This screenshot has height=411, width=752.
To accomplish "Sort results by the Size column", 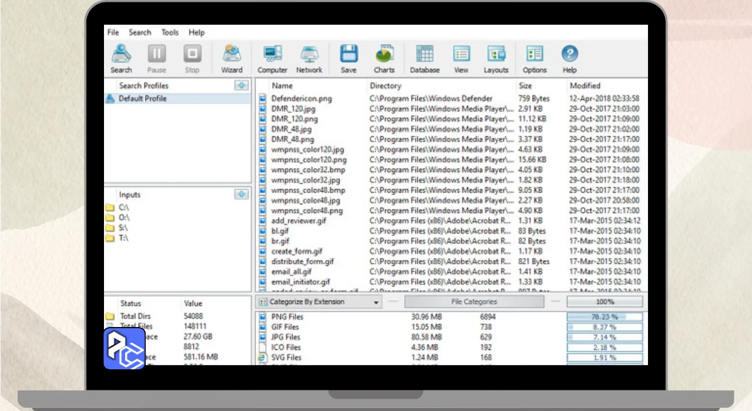I will (525, 86).
